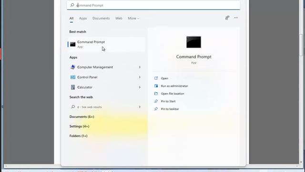Choose Run as administrator
The width and height of the screenshot is (305, 172).
click(x=174, y=86)
